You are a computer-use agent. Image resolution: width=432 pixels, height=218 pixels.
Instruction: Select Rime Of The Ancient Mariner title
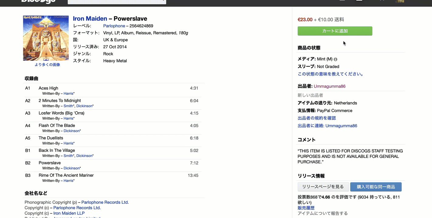66,175
